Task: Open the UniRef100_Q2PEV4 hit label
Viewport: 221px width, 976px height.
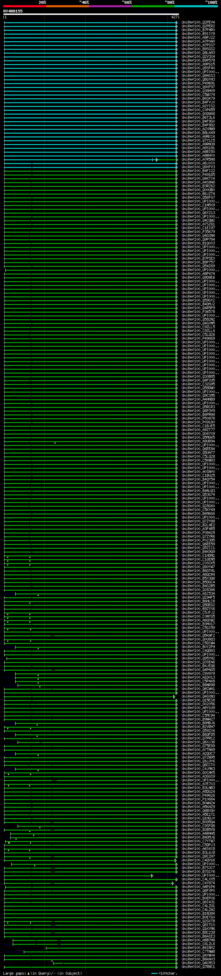Action: pyautogui.click(x=198, y=23)
